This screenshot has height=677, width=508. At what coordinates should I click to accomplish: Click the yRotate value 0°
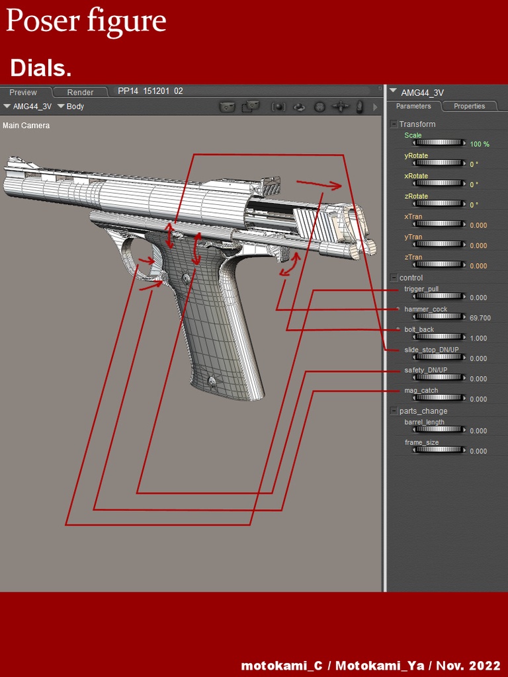click(x=474, y=165)
